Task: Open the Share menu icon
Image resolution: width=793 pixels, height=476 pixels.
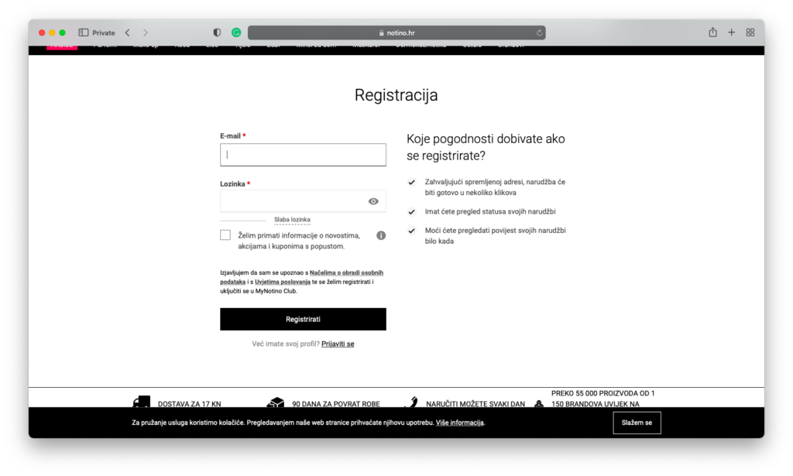Action: pos(712,33)
